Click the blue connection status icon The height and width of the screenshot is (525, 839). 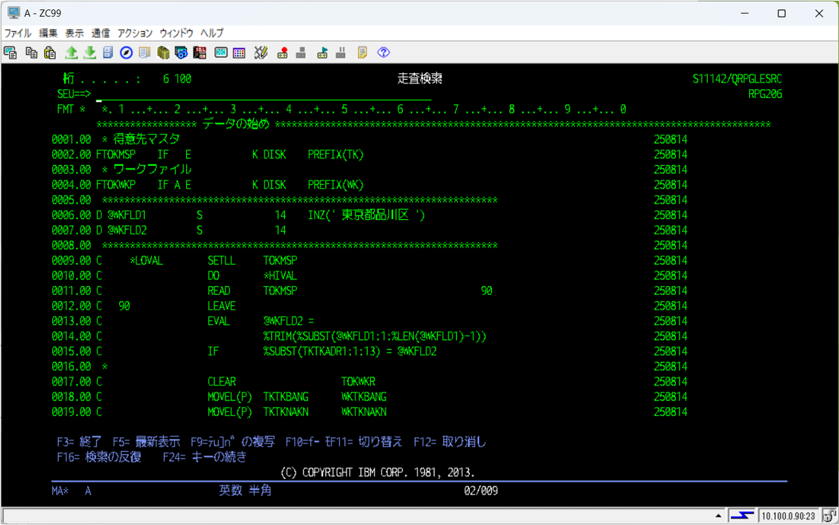click(742, 516)
